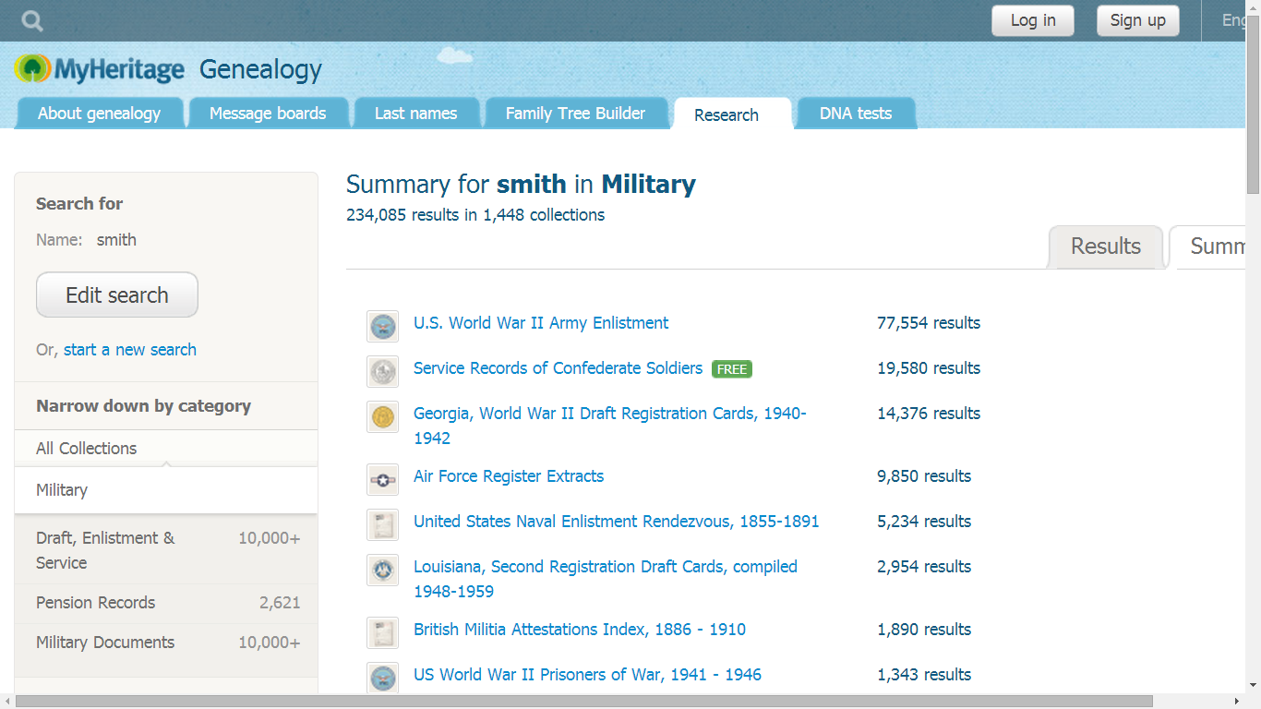Viewport: 1261px width, 709px height.
Task: Click the Summary for smith in Military heading
Action: click(x=521, y=185)
